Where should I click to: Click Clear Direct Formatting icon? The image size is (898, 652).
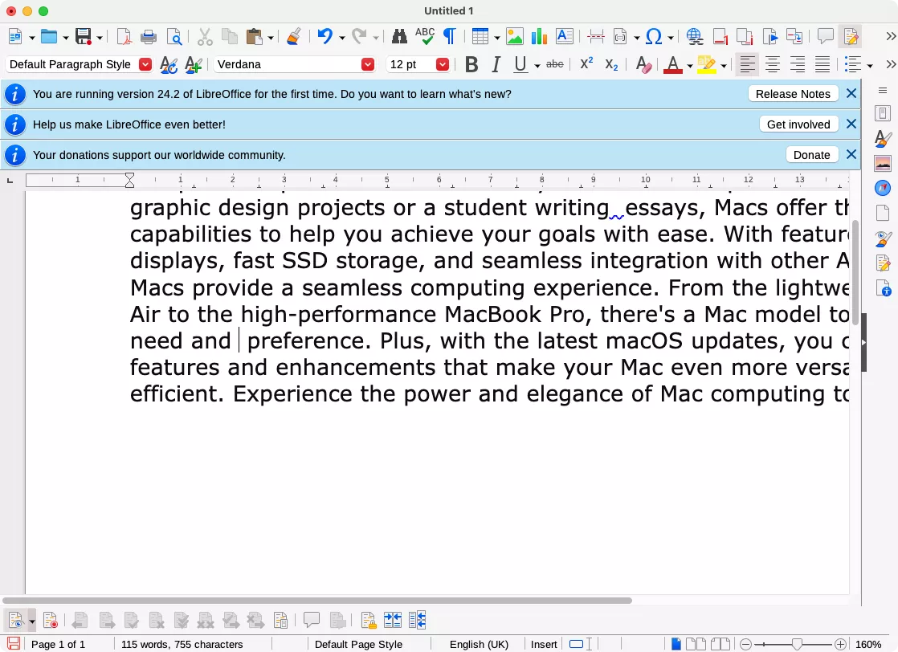click(x=643, y=65)
